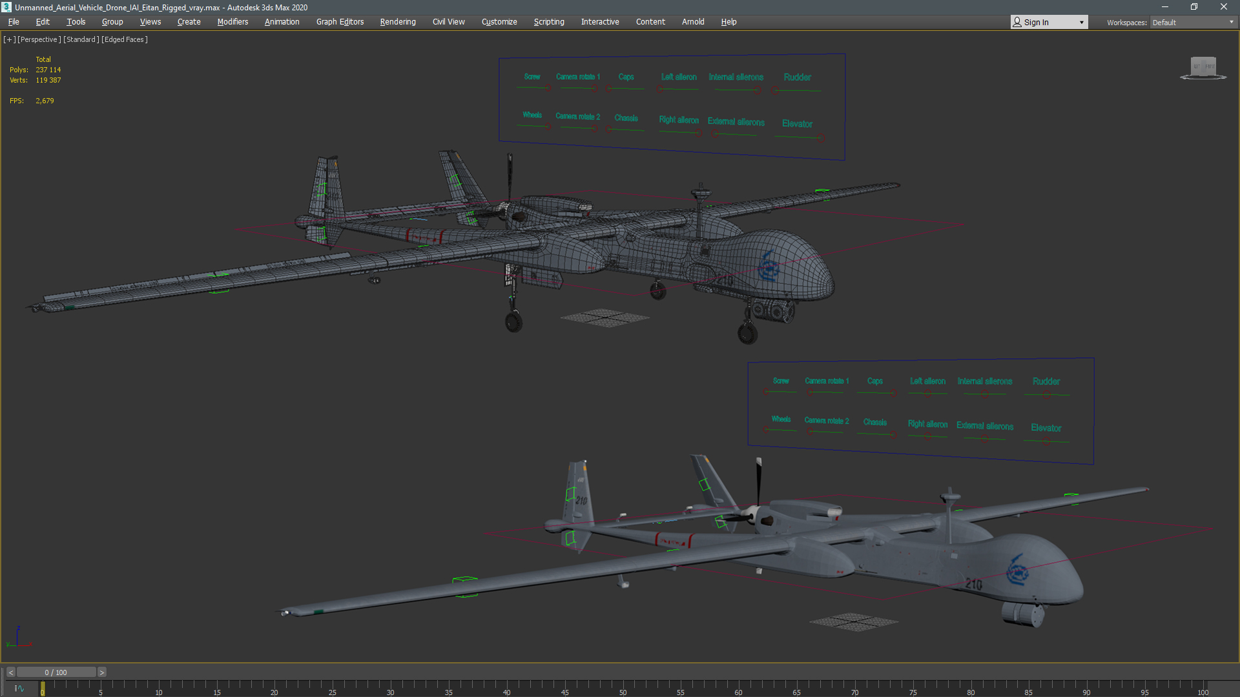Open the Views menu

[150, 22]
